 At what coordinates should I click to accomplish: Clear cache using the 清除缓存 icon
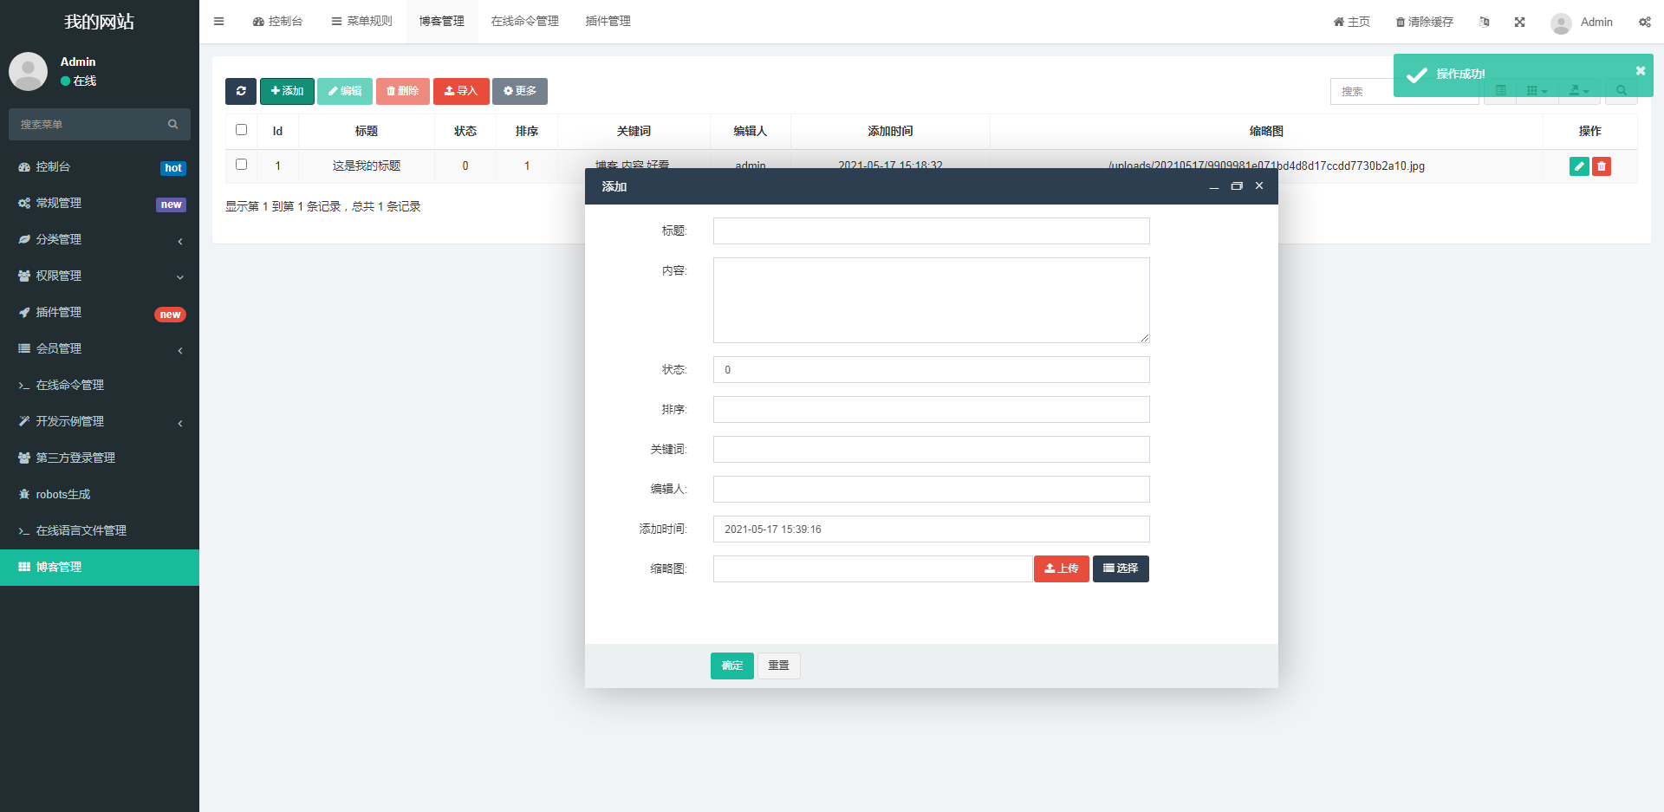tap(1424, 22)
